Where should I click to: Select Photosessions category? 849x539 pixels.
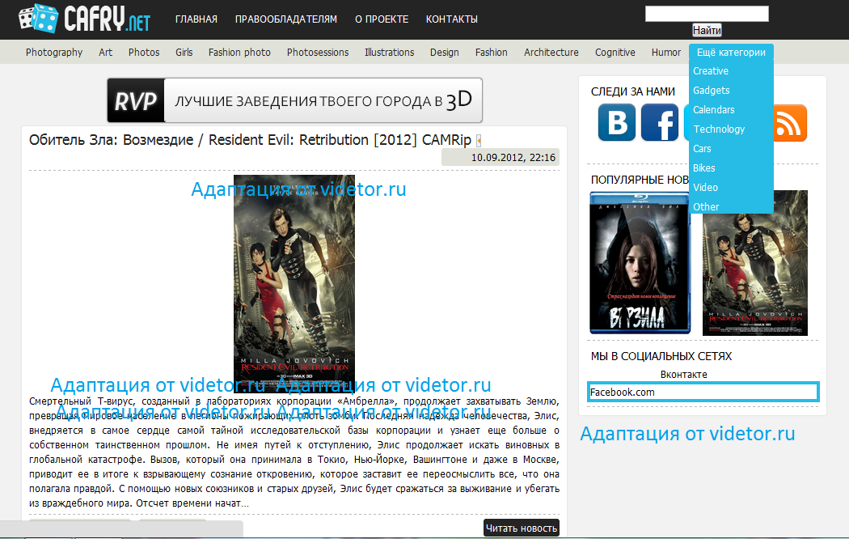pos(318,53)
